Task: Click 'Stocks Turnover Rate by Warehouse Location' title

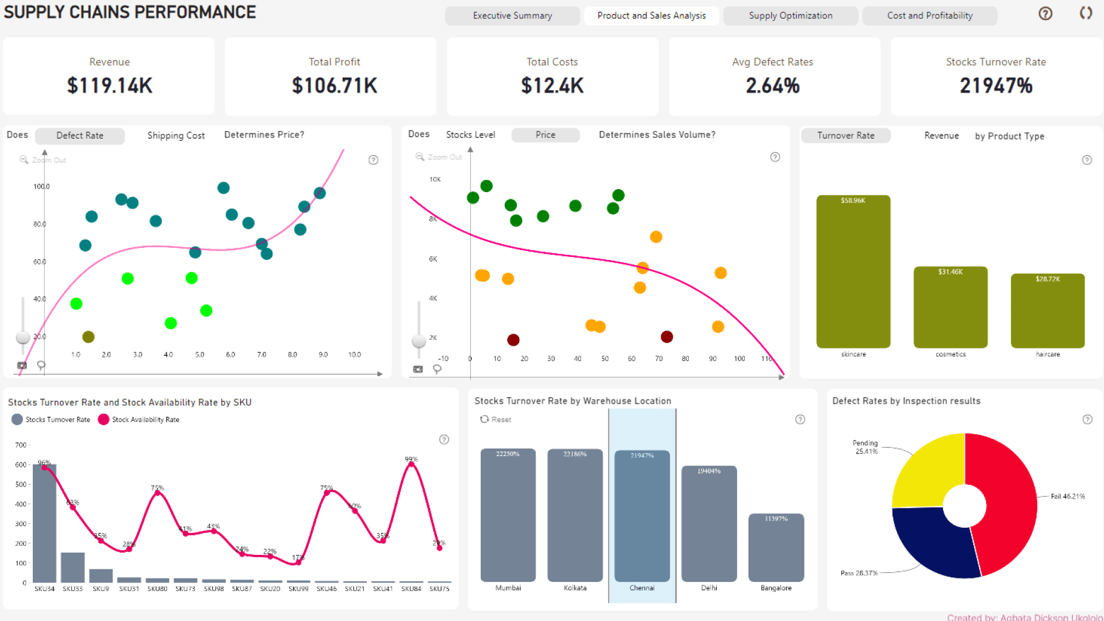Action: click(x=573, y=401)
